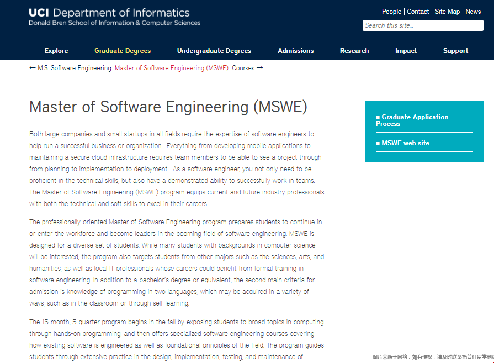Open the Graduate Degrees menu
The width and height of the screenshot is (494, 363).
pyautogui.click(x=123, y=51)
